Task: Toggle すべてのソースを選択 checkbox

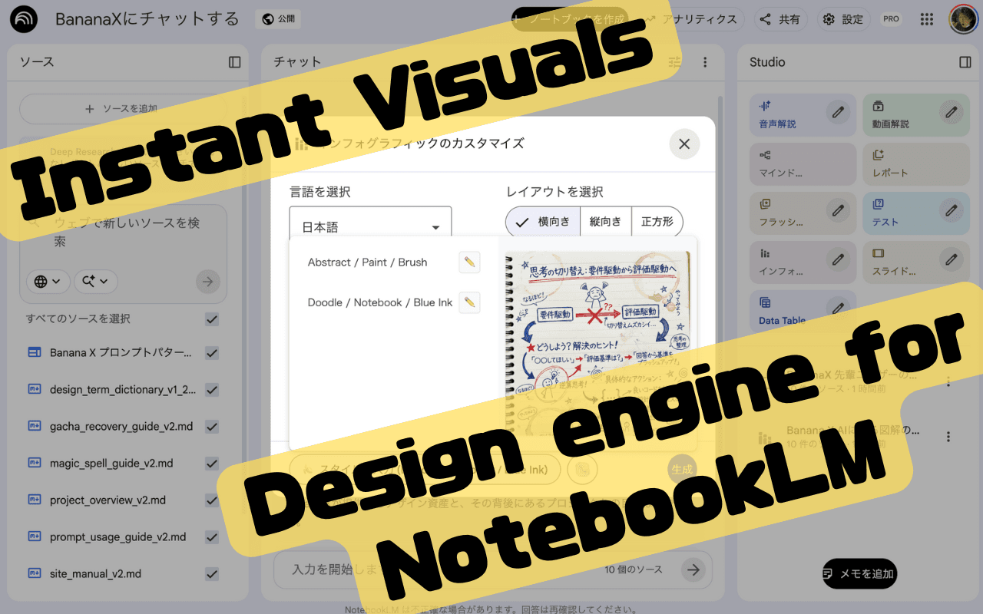Action: 212,319
